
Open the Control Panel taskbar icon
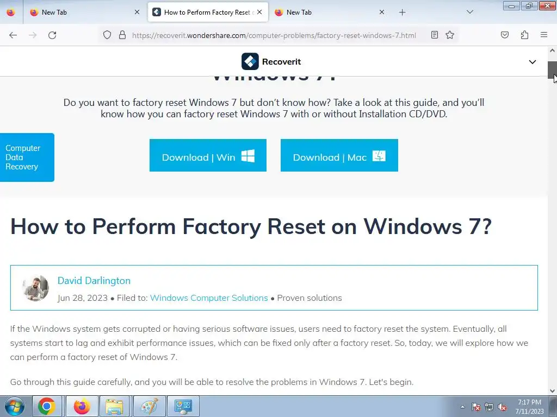(x=183, y=406)
